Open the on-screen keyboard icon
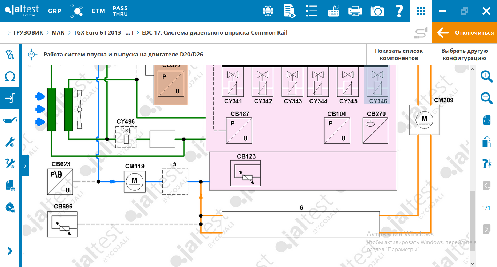Screen dimensions: 497x267 pos(334,11)
